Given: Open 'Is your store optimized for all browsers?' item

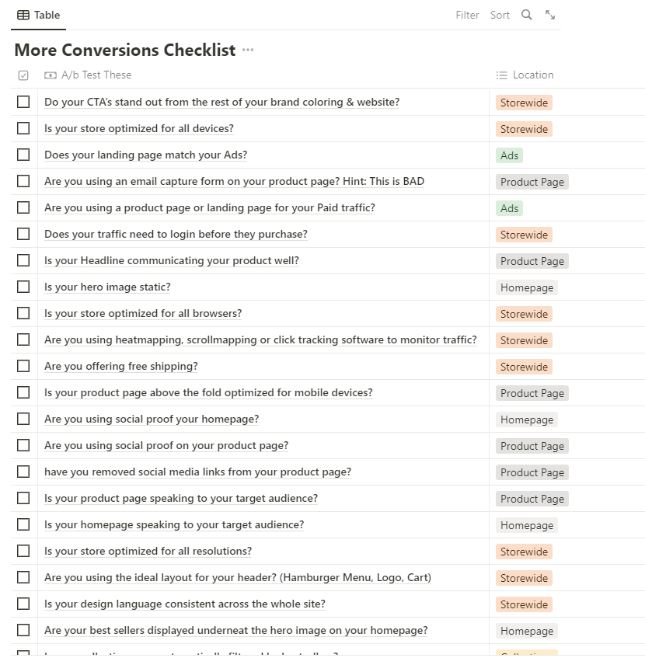Looking at the screenshot, I should pos(143,313).
